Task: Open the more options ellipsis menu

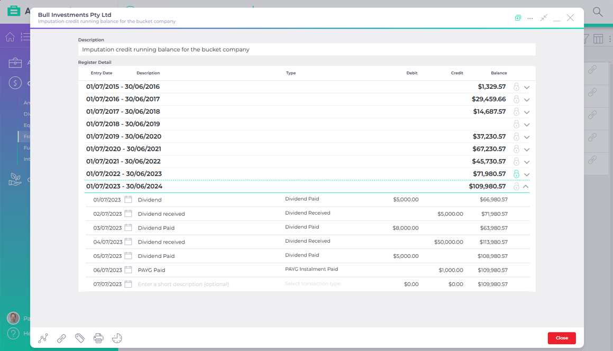Action: [x=530, y=17]
